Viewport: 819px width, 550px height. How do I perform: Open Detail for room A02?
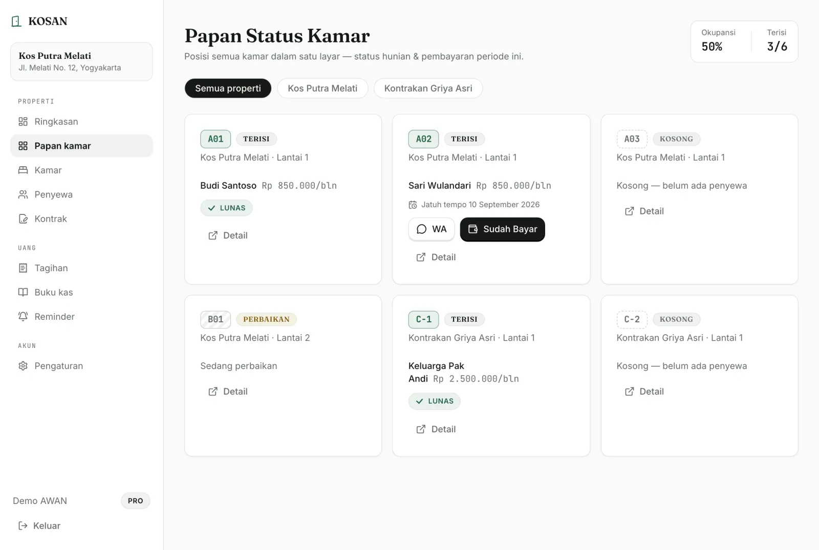[x=436, y=257]
